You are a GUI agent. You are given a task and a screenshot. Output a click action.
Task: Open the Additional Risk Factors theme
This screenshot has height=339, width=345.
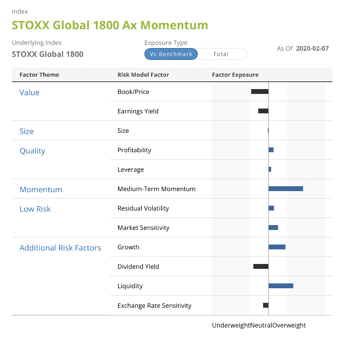pyautogui.click(x=60, y=248)
